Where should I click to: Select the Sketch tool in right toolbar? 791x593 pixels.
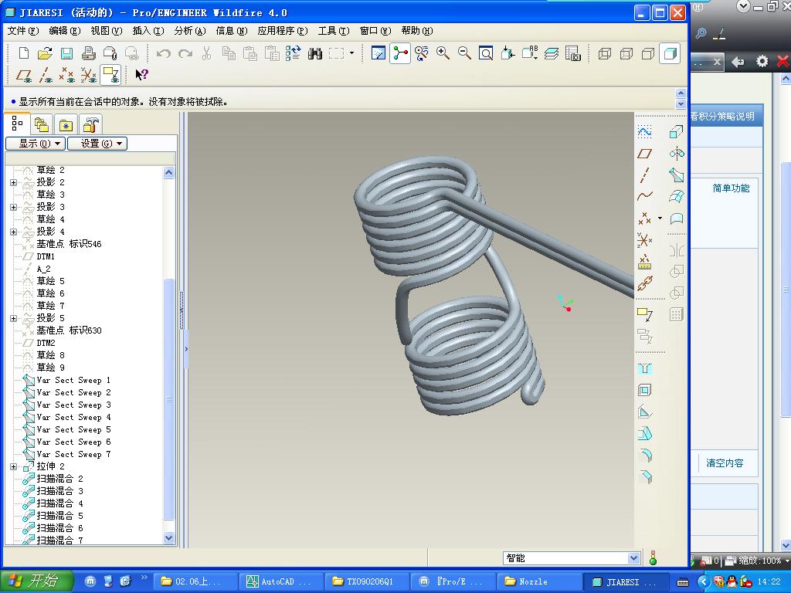(x=645, y=131)
